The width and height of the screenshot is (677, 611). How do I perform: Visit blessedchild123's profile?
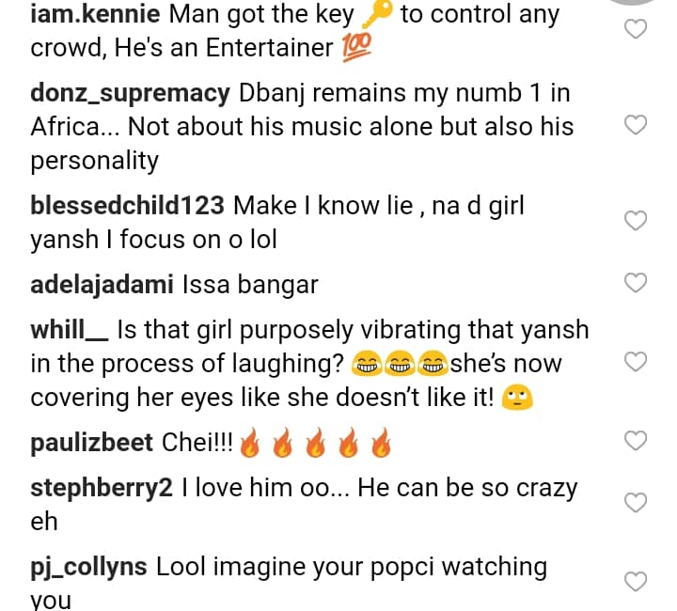click(x=127, y=205)
